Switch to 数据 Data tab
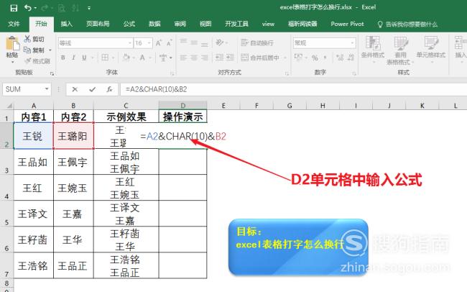 pos(154,24)
